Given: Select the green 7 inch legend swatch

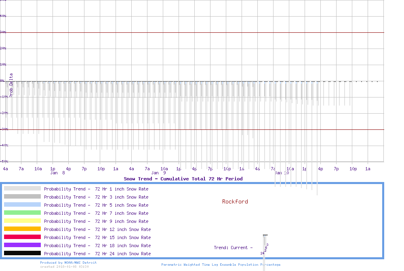Looking at the screenshot, I should [x=22, y=213].
